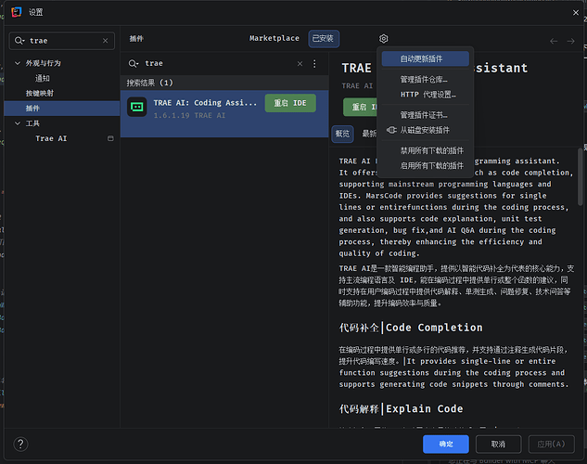Screen dimensions: 587x464
Task: Open plugin settings gear menu
Action: pos(383,39)
